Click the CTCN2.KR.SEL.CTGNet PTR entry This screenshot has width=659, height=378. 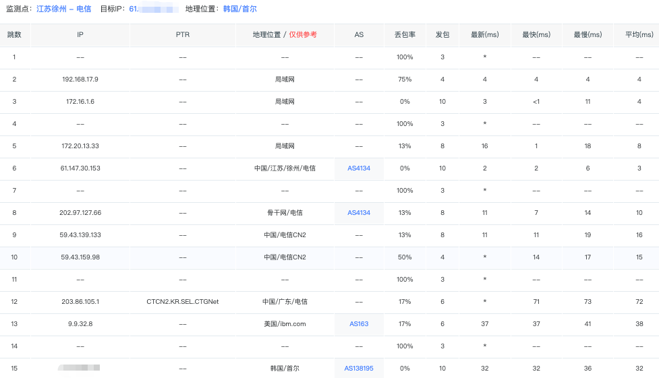pyautogui.click(x=182, y=302)
